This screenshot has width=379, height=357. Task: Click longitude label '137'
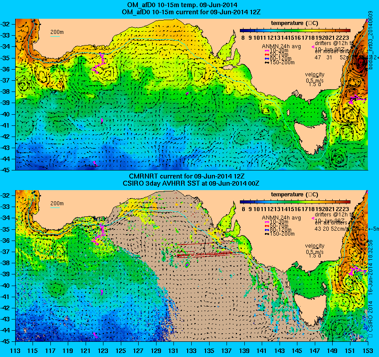pyautogui.click(x=227, y=350)
